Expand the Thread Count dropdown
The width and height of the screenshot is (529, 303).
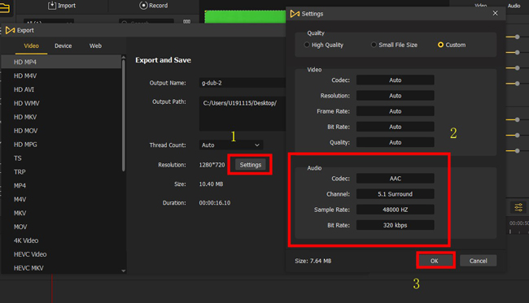pyautogui.click(x=231, y=145)
